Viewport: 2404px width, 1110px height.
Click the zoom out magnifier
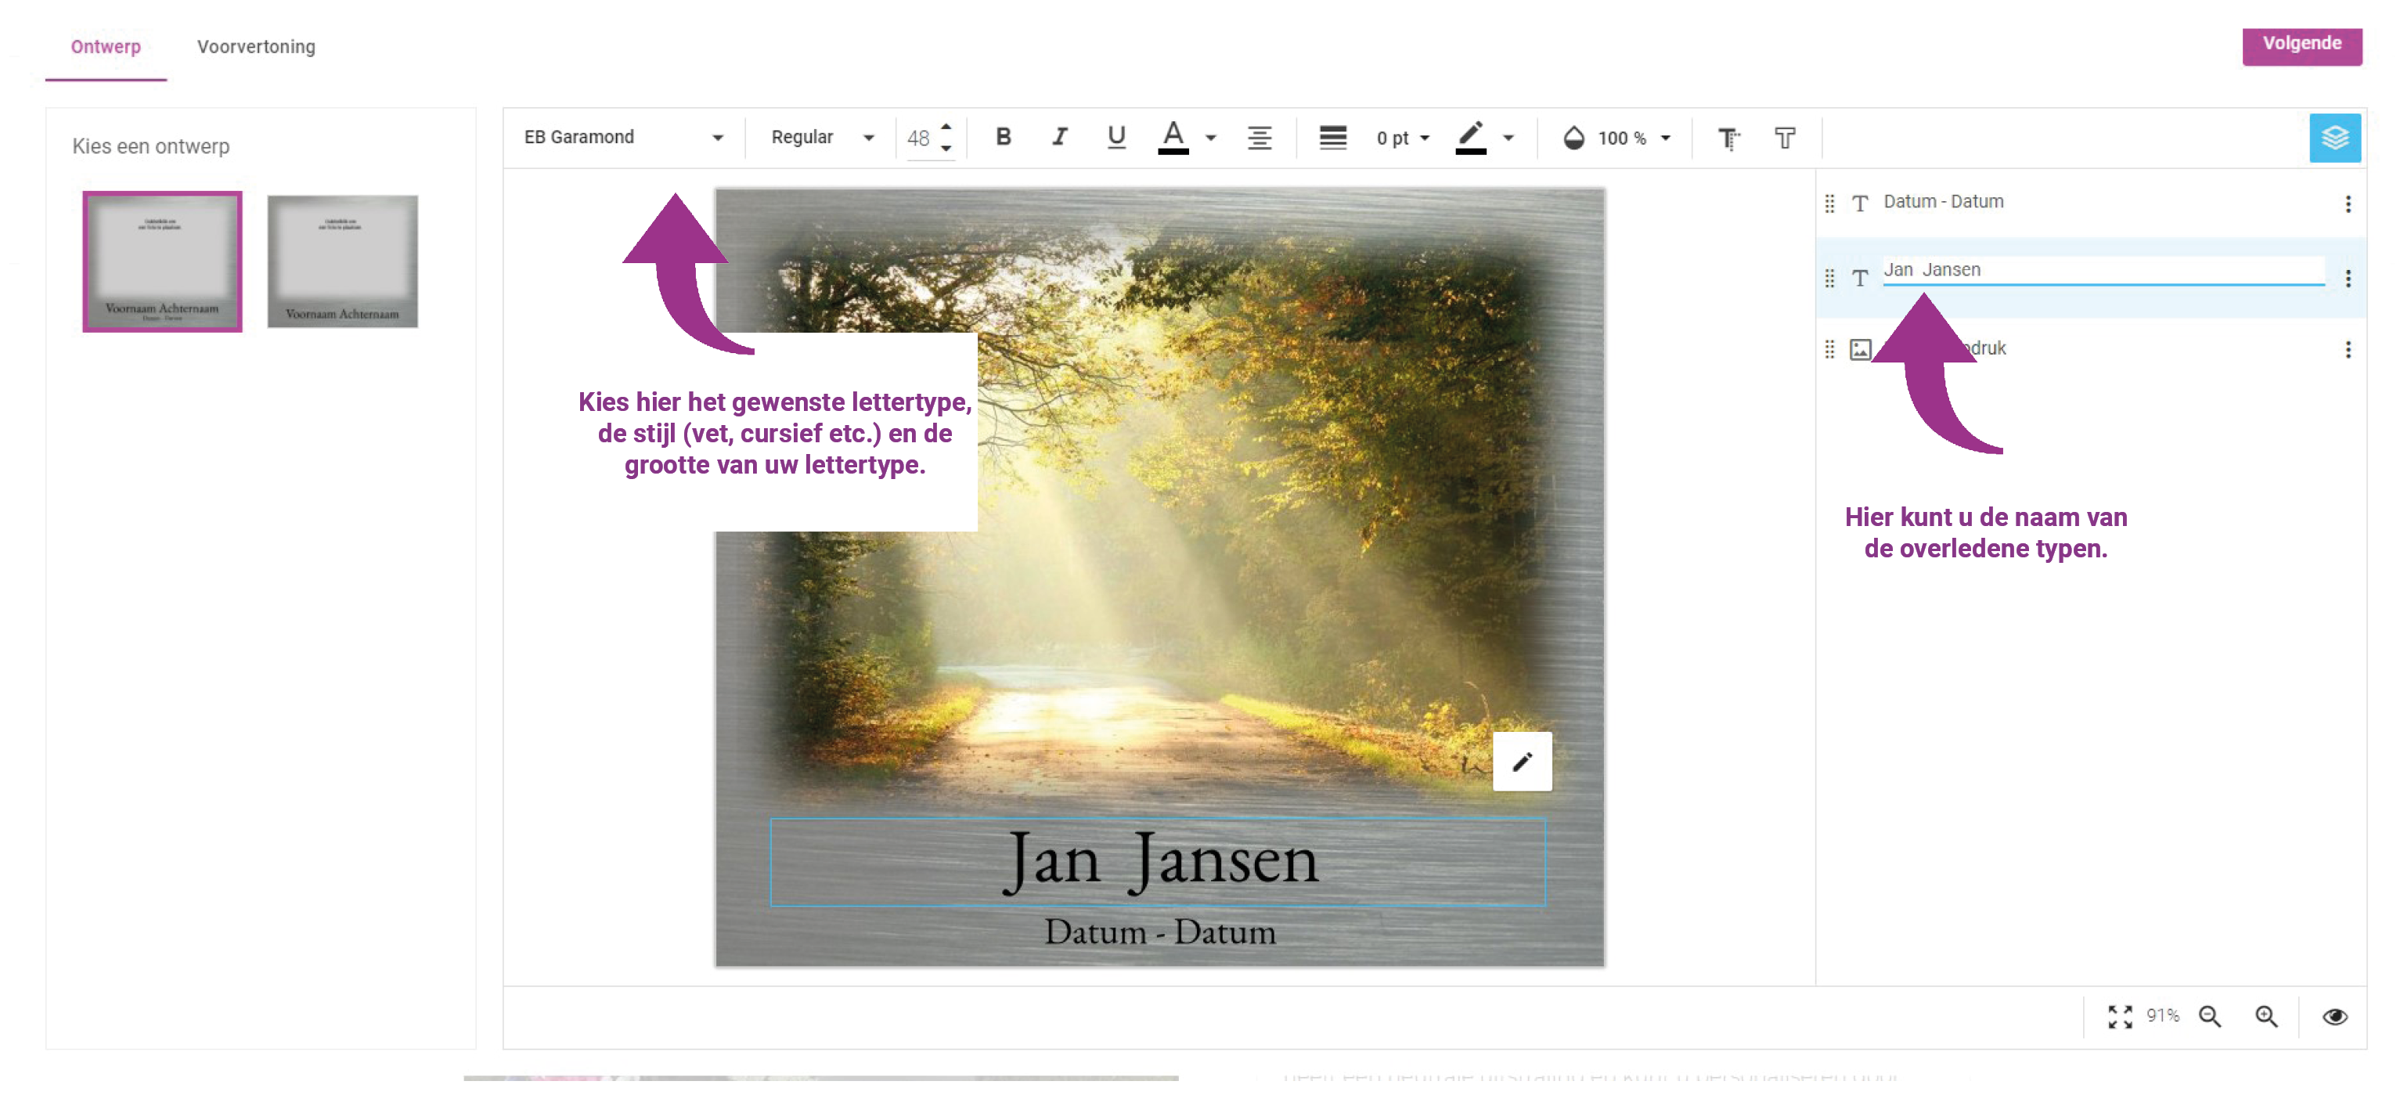point(2209,1016)
